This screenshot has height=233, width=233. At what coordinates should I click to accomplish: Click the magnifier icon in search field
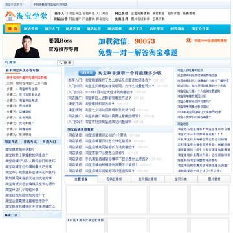coord(6,63)
